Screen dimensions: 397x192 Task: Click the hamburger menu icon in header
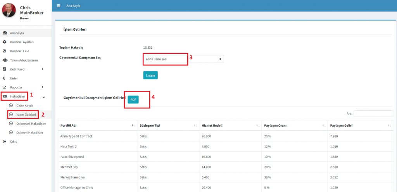(x=58, y=6)
